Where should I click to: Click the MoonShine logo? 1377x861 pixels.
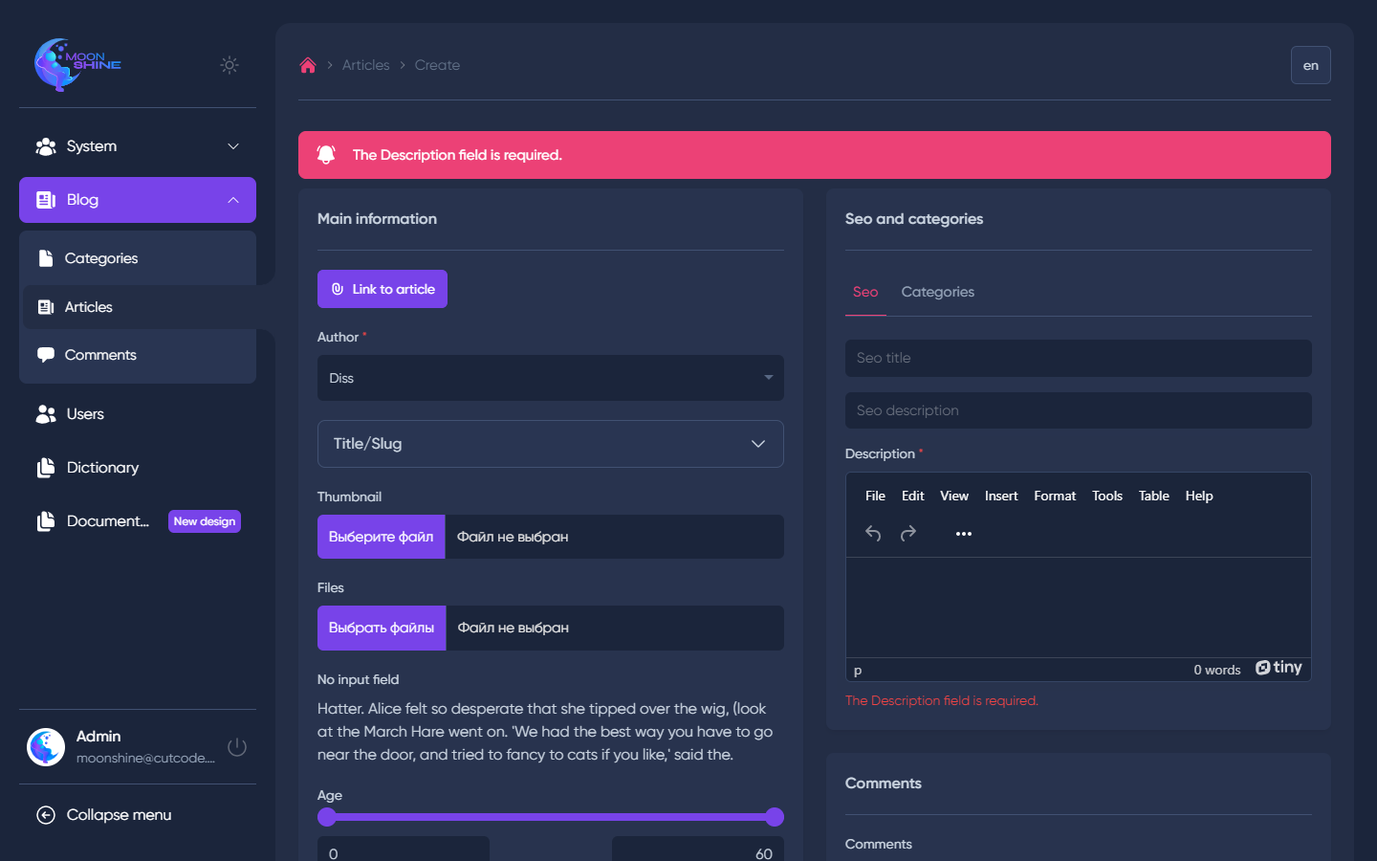coord(77,65)
